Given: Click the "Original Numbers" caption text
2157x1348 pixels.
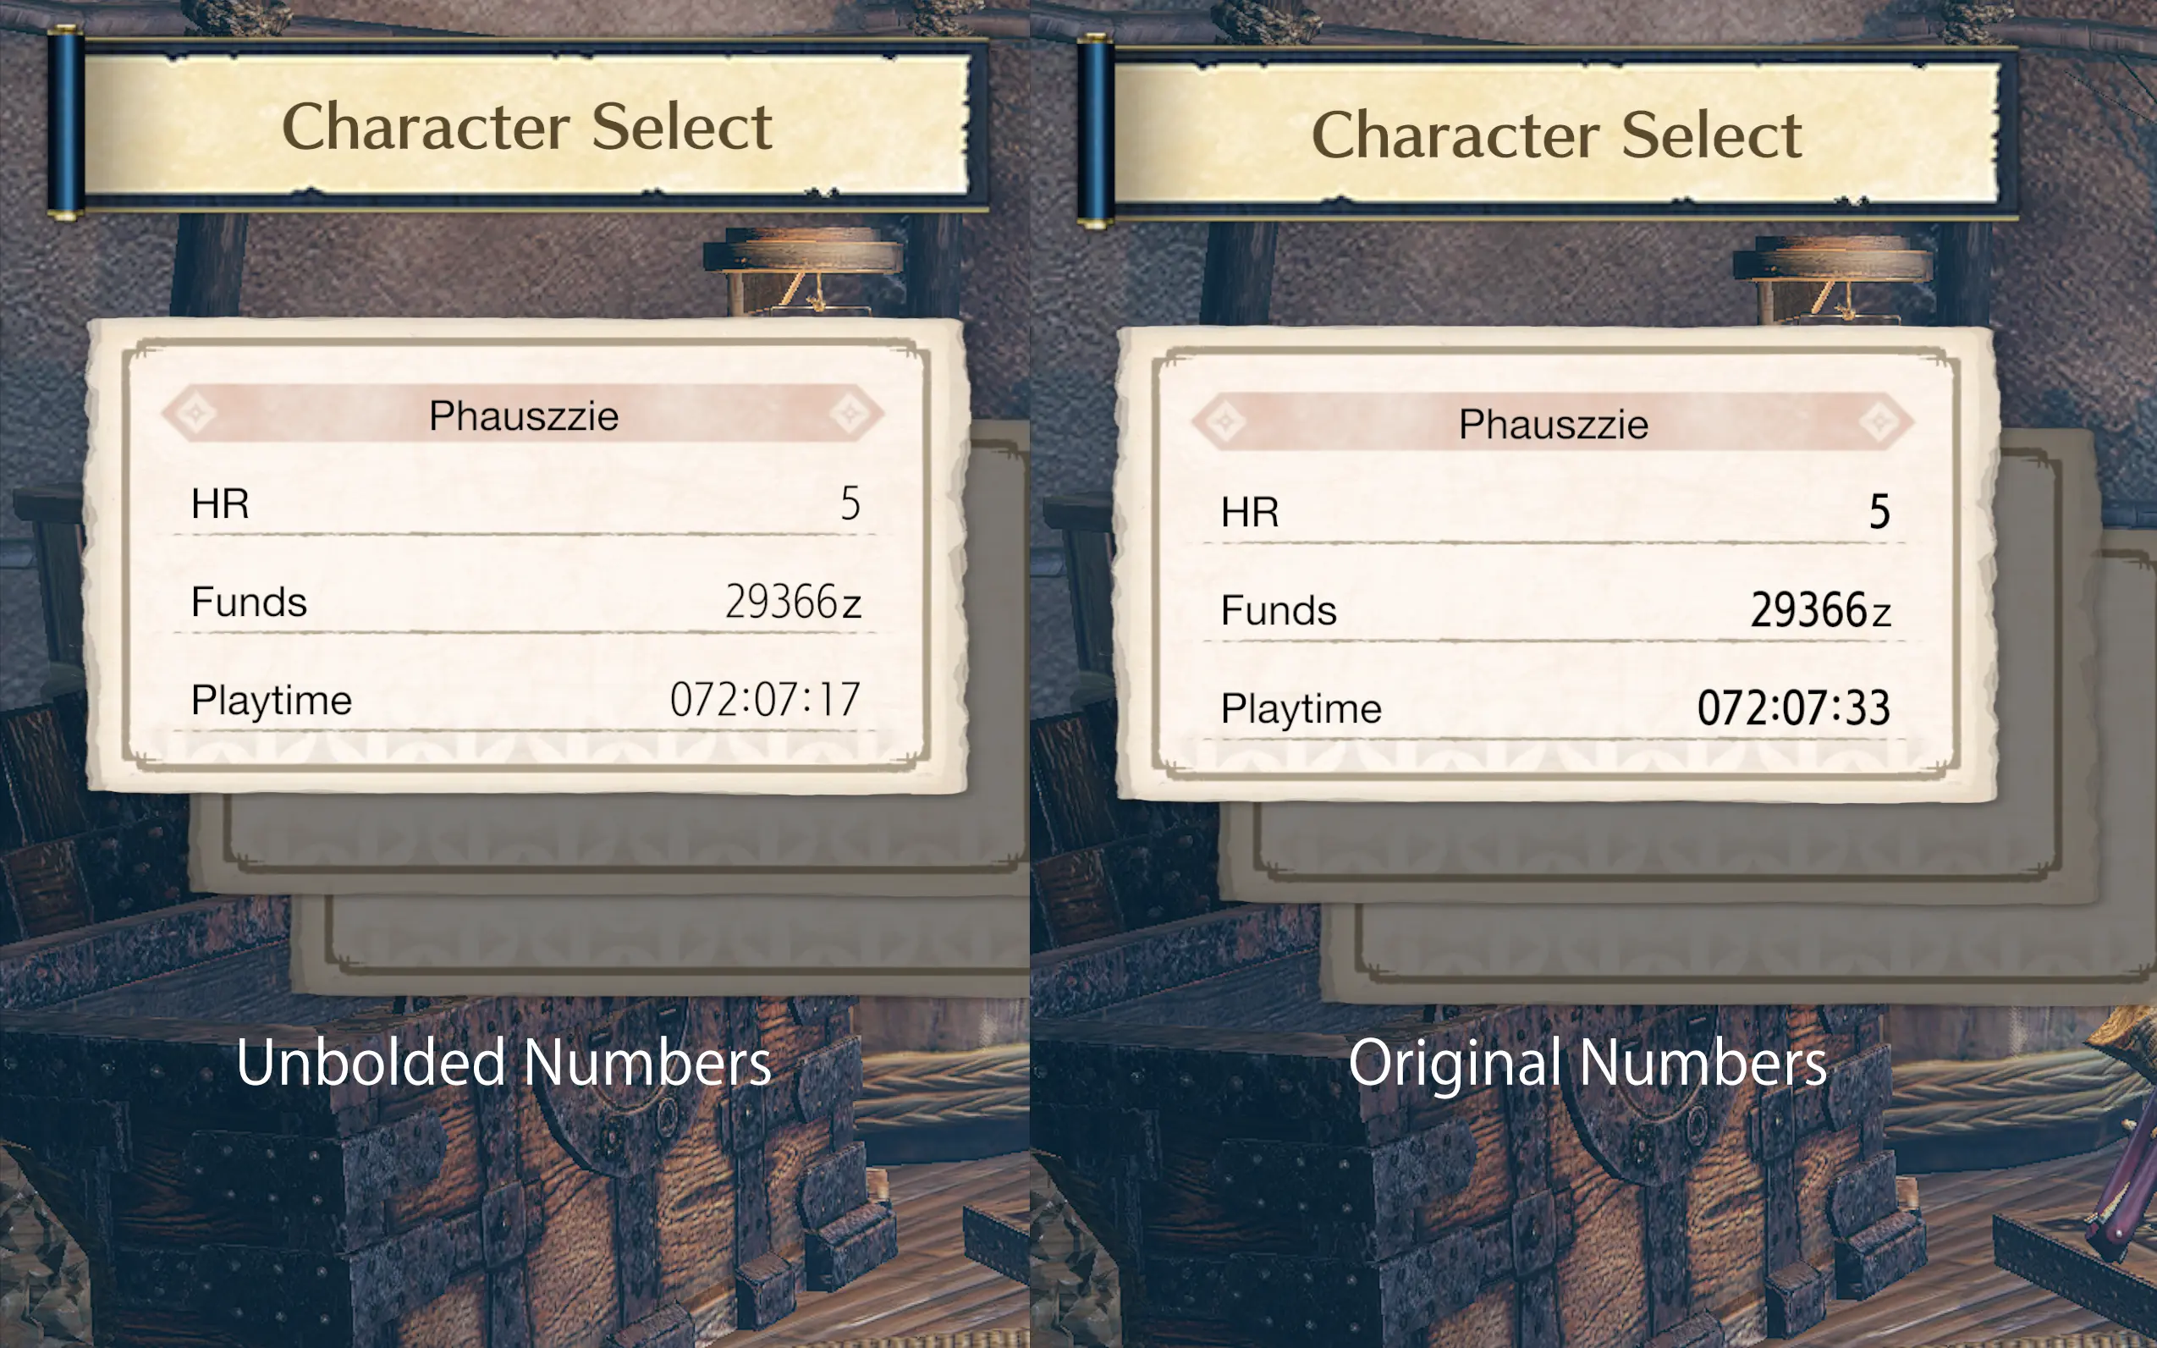Looking at the screenshot, I should tap(1587, 1063).
